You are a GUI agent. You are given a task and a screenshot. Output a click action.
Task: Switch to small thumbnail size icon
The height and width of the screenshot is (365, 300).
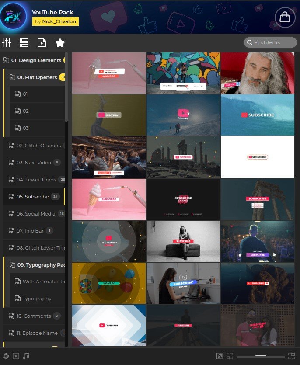(x=230, y=356)
